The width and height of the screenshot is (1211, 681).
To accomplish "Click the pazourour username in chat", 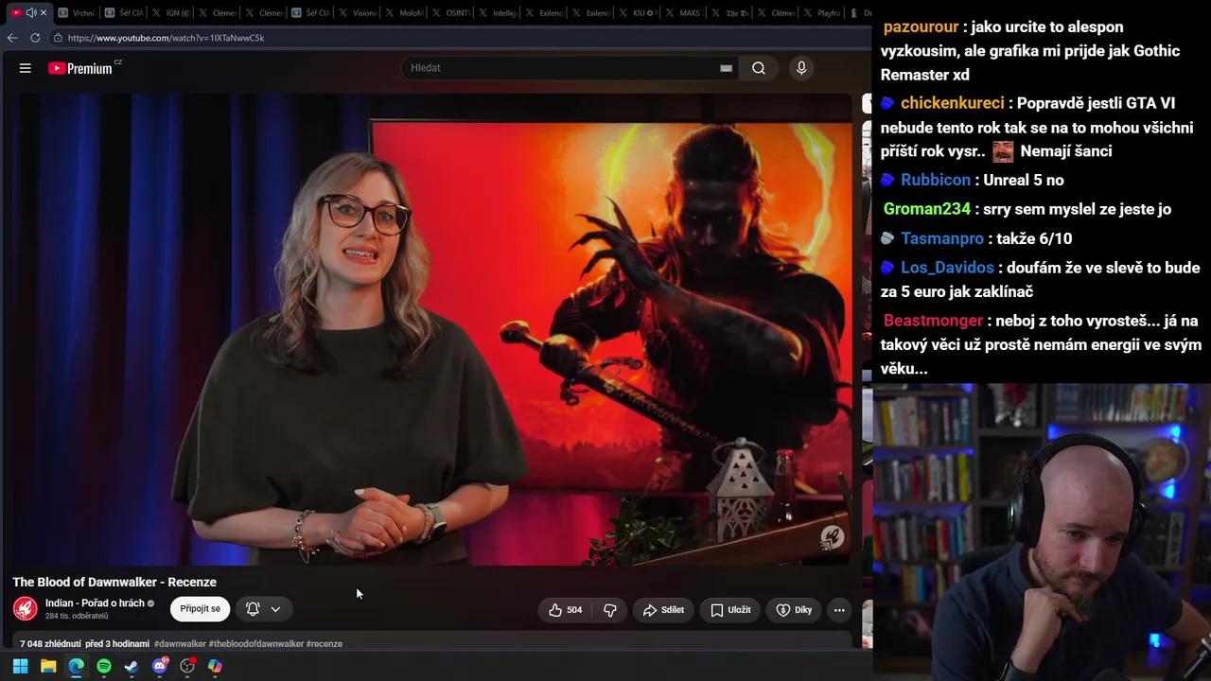I will (x=921, y=27).
